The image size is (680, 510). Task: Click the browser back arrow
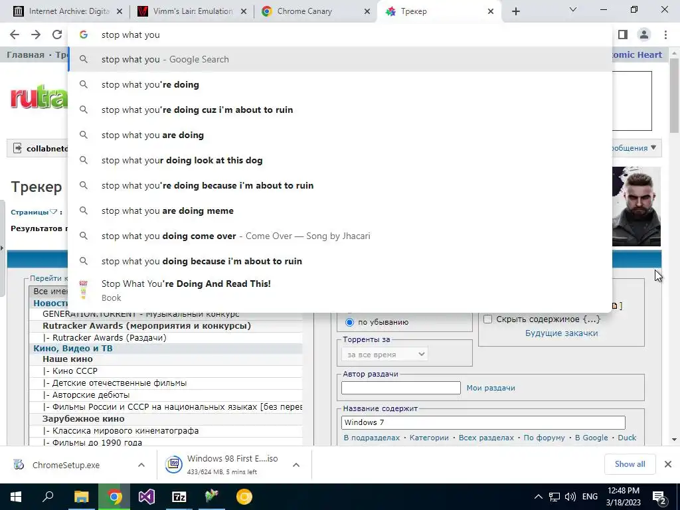point(15,35)
